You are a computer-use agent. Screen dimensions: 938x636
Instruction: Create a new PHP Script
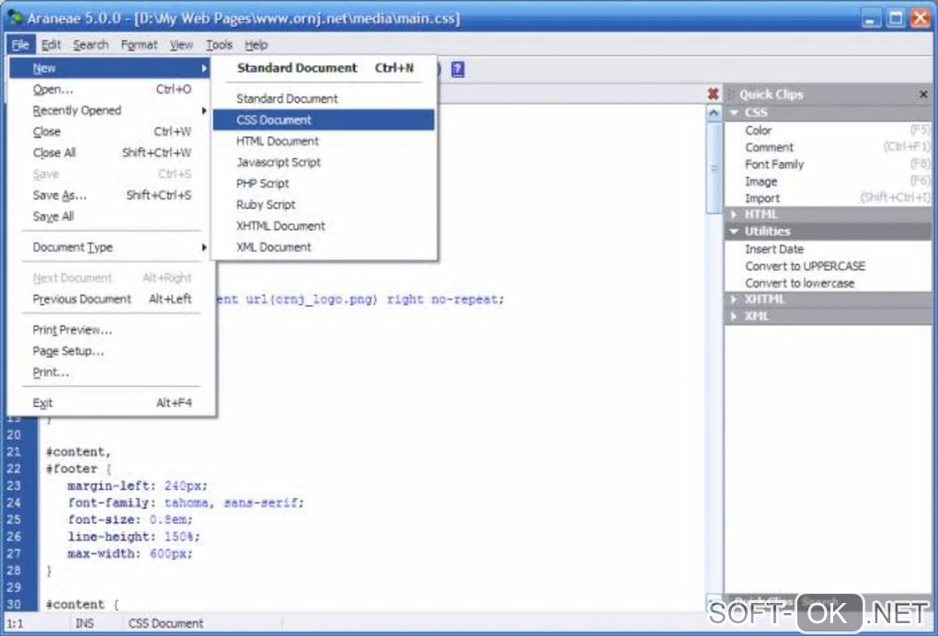pyautogui.click(x=324, y=184)
